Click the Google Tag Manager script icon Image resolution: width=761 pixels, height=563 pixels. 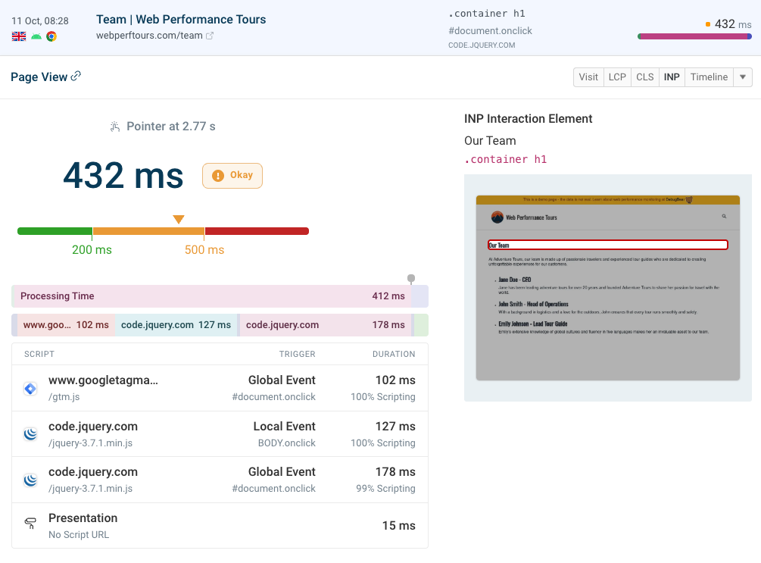pos(30,389)
